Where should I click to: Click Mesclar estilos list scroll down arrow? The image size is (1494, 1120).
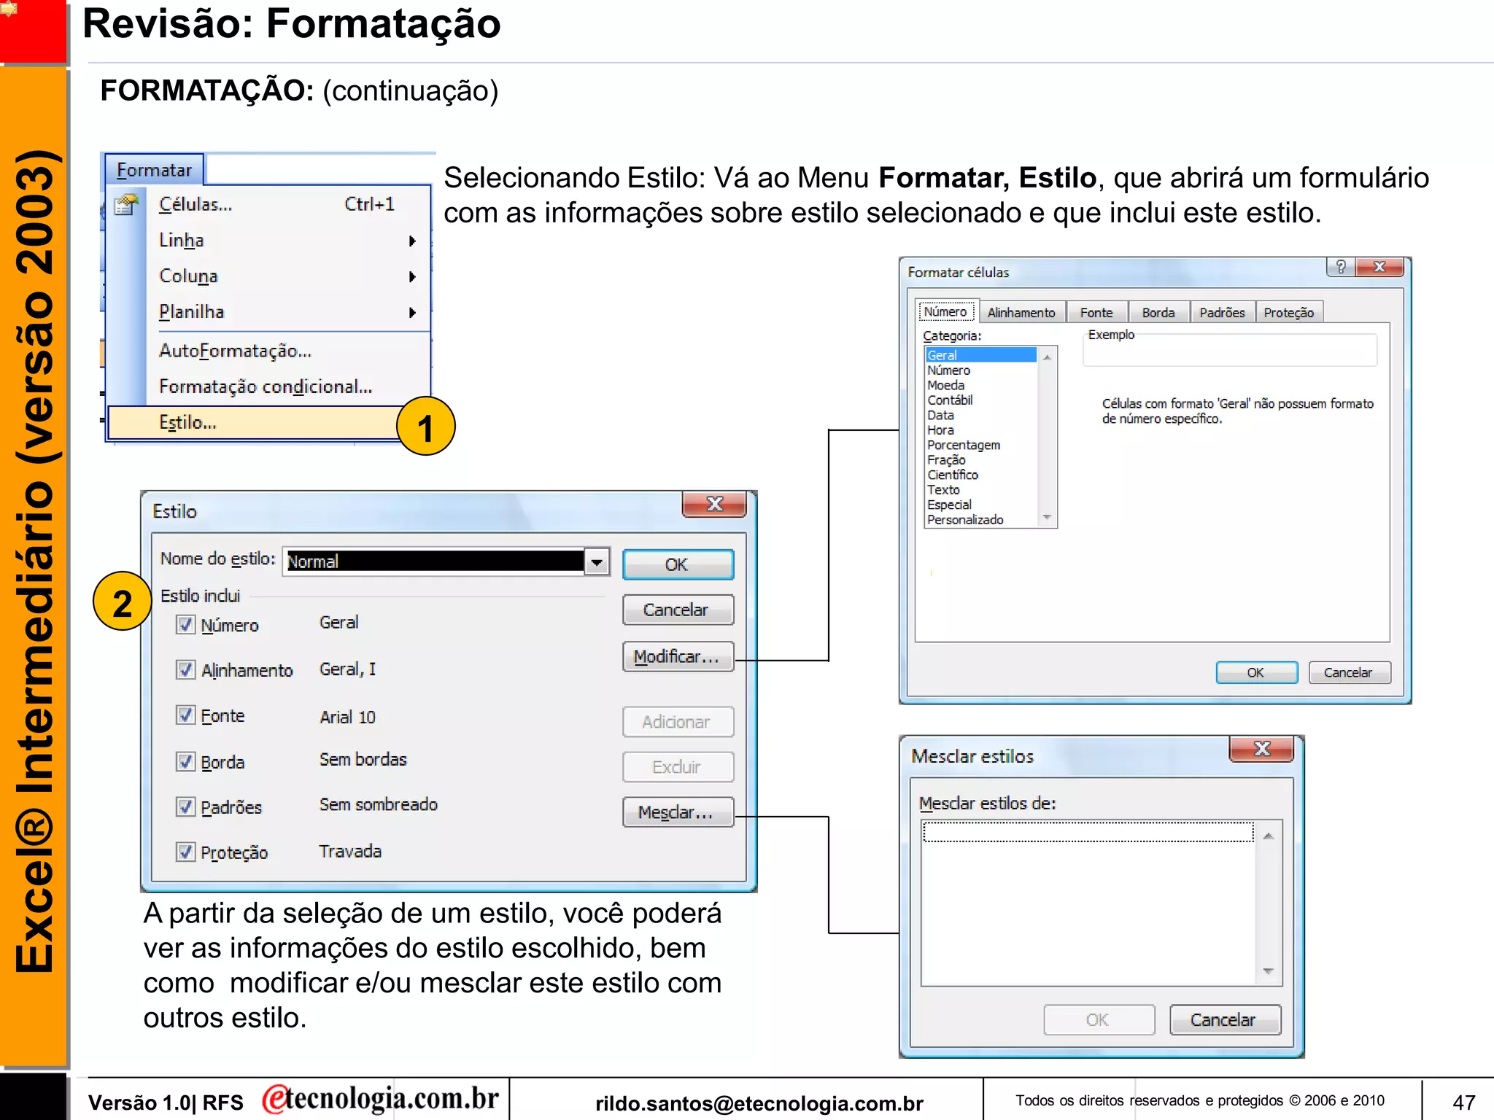click(1269, 971)
